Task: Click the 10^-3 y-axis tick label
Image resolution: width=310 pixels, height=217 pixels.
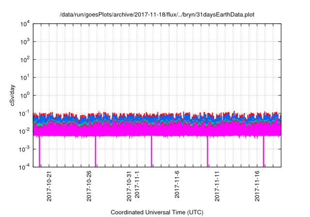Action: tap(25, 150)
